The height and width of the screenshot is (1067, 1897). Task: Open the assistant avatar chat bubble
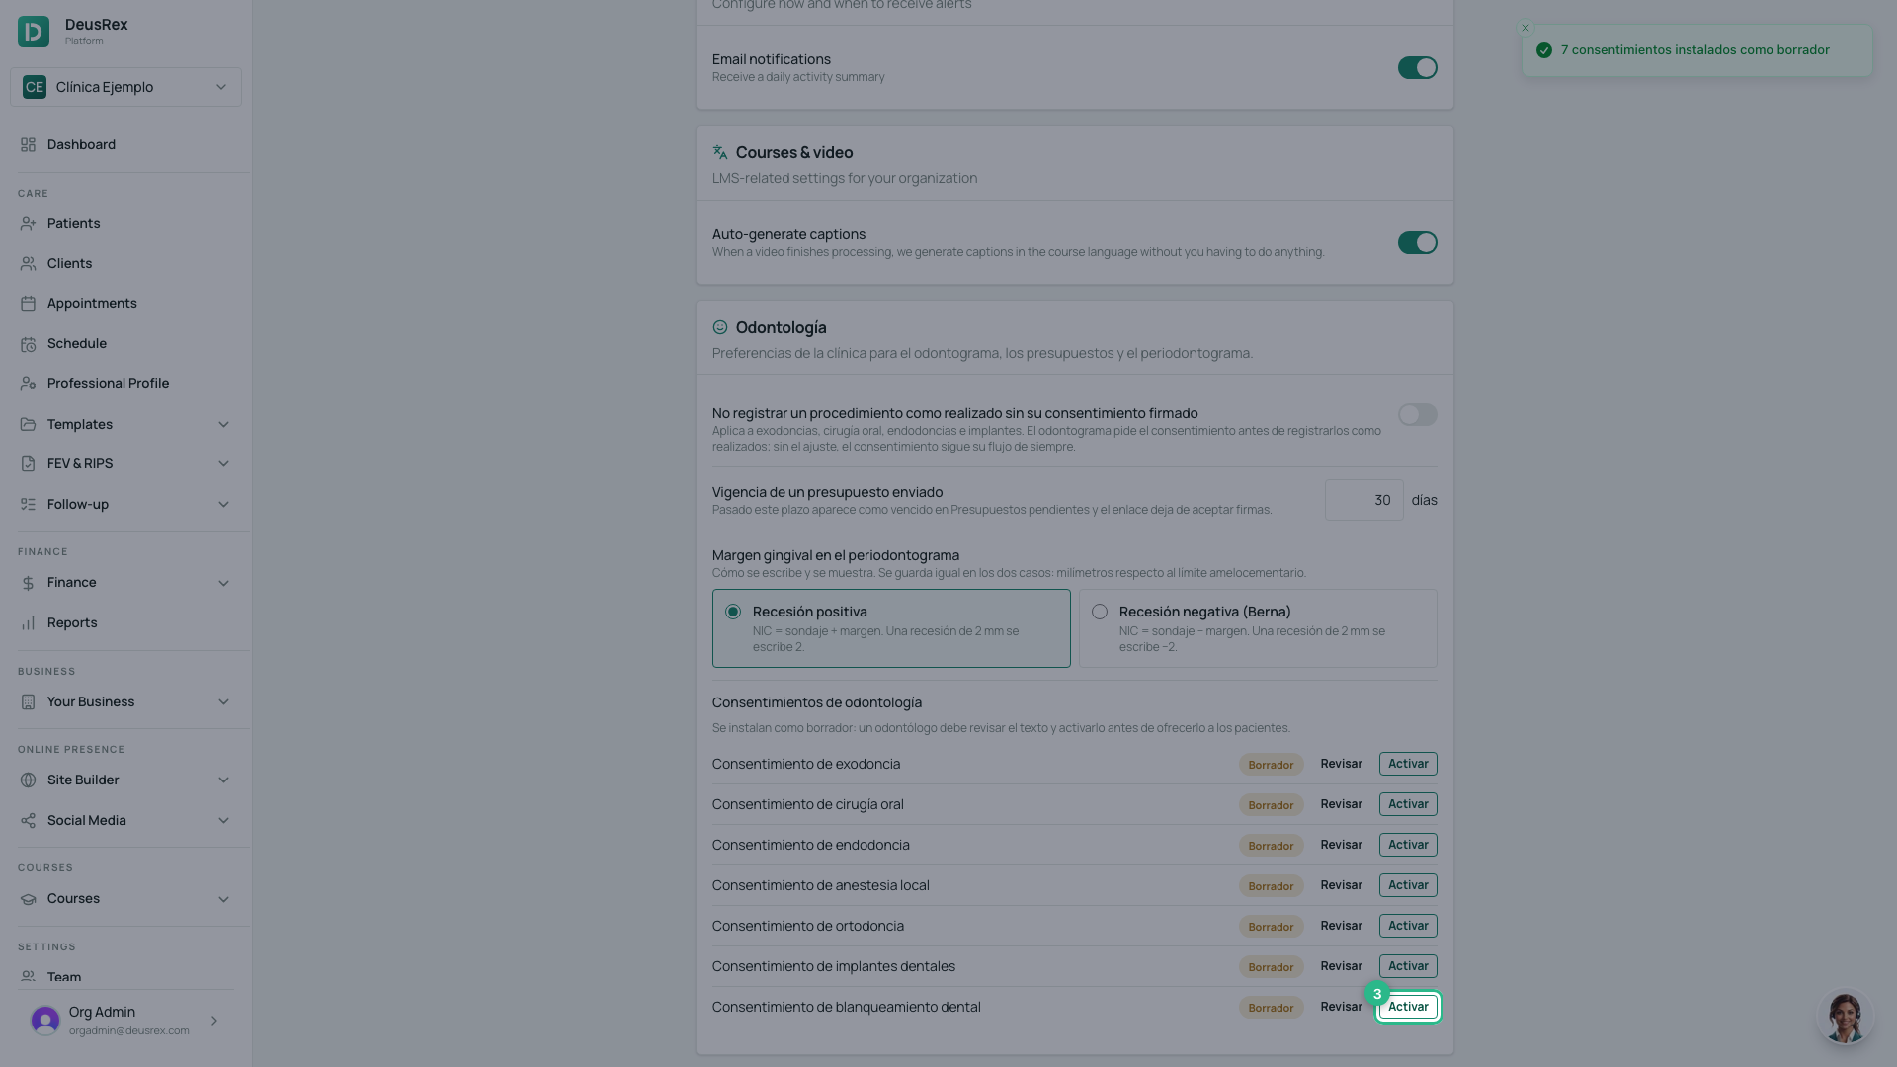tap(1845, 1017)
